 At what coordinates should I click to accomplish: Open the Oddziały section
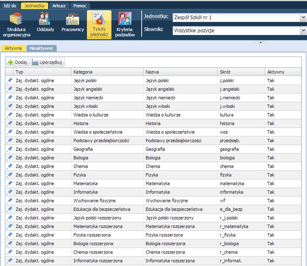(45, 22)
